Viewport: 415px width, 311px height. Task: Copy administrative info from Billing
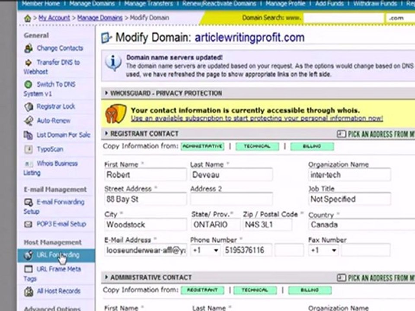click(310, 290)
